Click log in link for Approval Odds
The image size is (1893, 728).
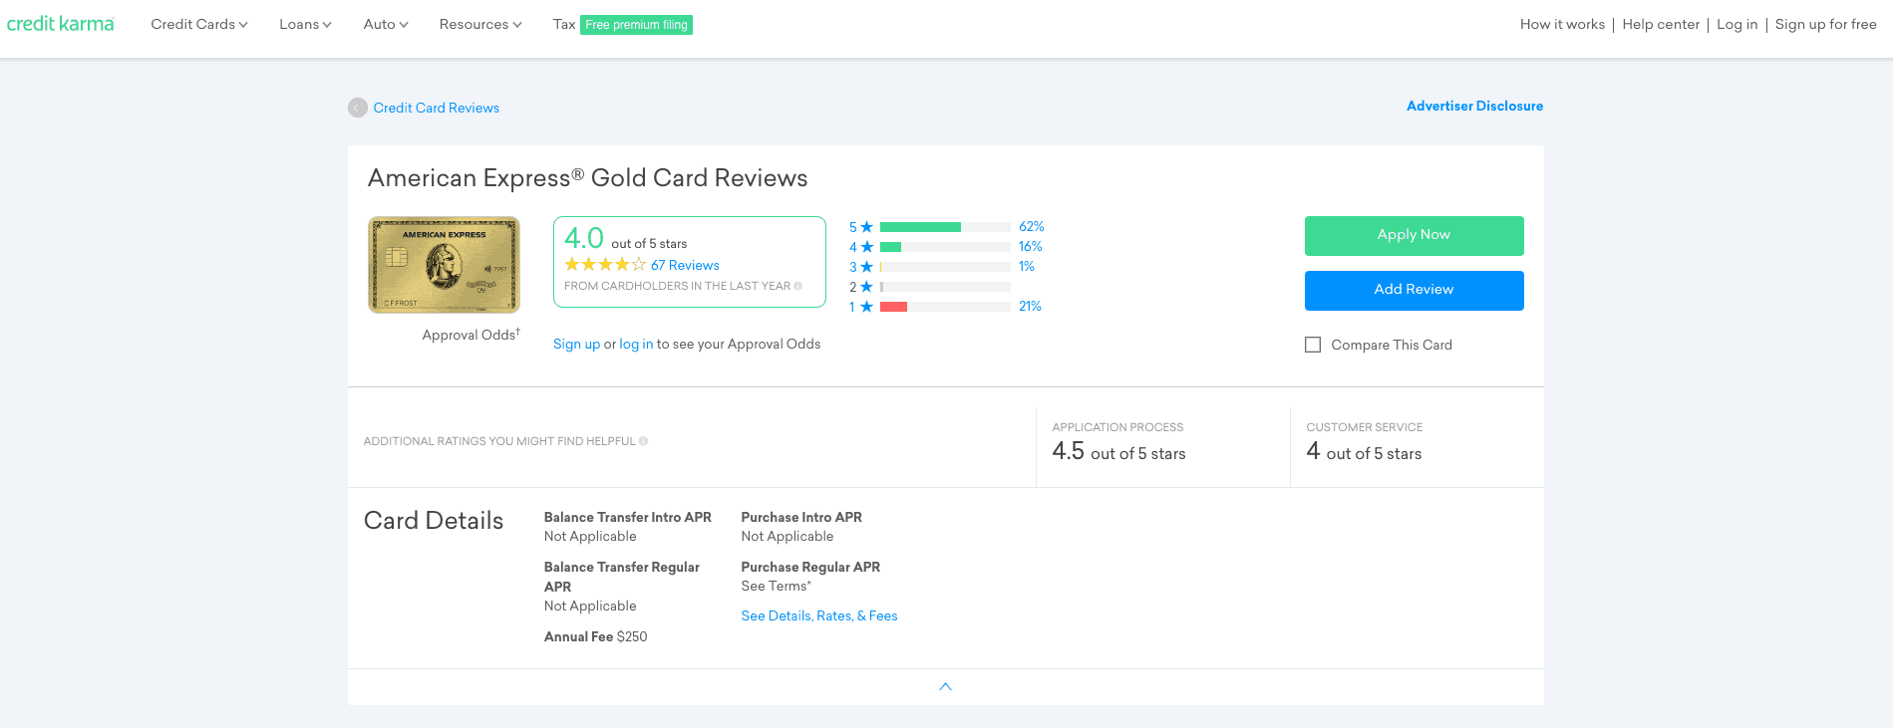636,344
